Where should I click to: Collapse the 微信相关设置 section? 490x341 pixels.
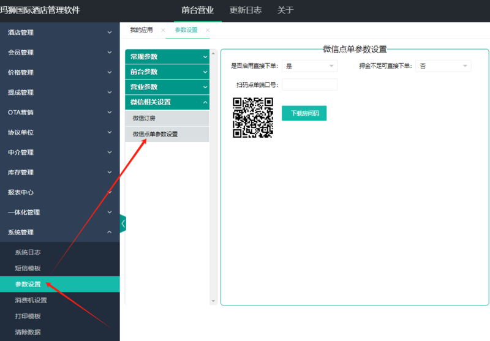coord(167,102)
